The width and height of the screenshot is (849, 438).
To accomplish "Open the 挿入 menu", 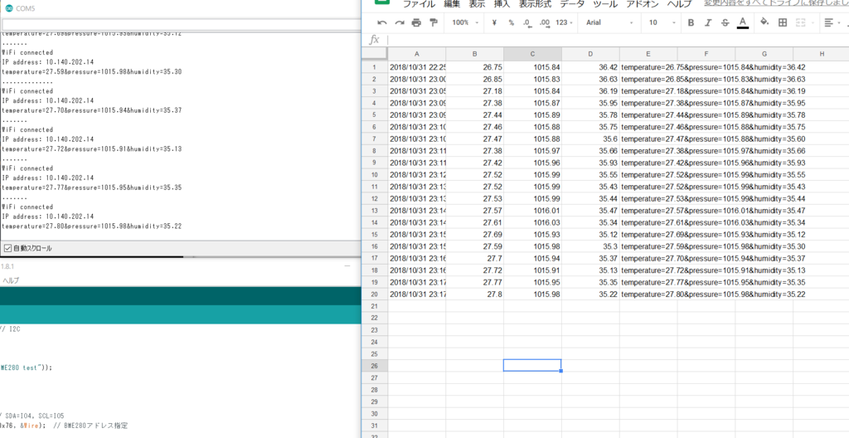I will (502, 4).
